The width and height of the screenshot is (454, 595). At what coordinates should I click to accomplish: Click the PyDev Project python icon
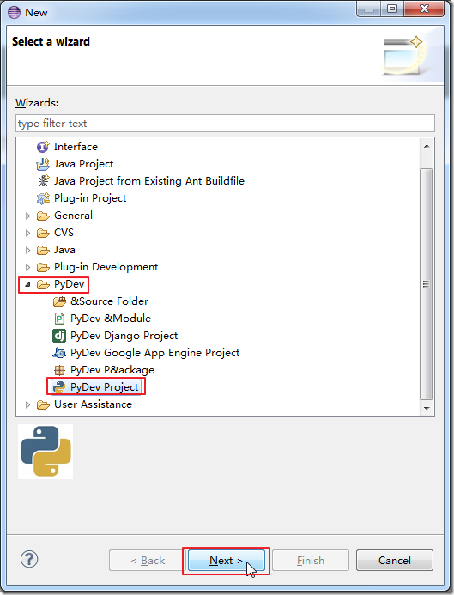[59, 387]
